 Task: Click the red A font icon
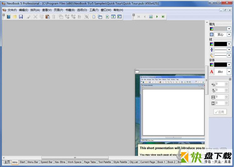click(x=211, y=72)
